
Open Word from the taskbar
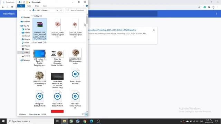pyautogui.click(x=78, y=121)
